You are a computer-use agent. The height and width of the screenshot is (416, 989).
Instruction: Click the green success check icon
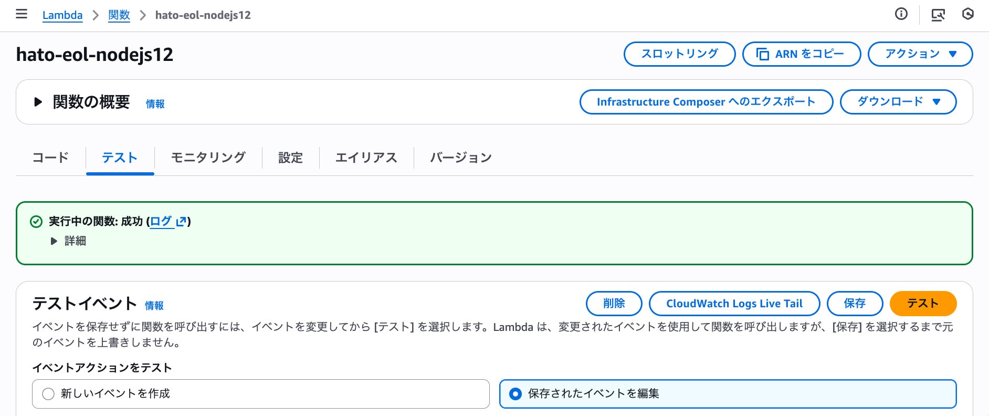click(36, 222)
